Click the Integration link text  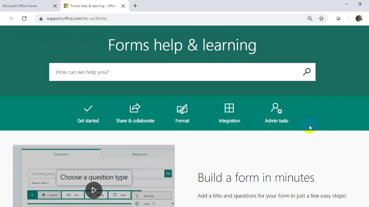[229, 121]
